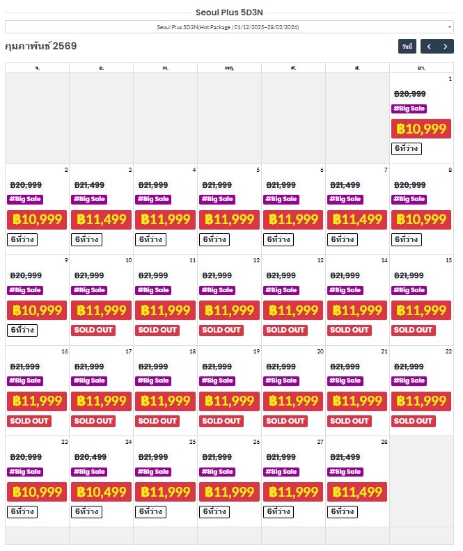
Task: Click the crossed-out ฿21,499 price on February 3
Action: 89,185
